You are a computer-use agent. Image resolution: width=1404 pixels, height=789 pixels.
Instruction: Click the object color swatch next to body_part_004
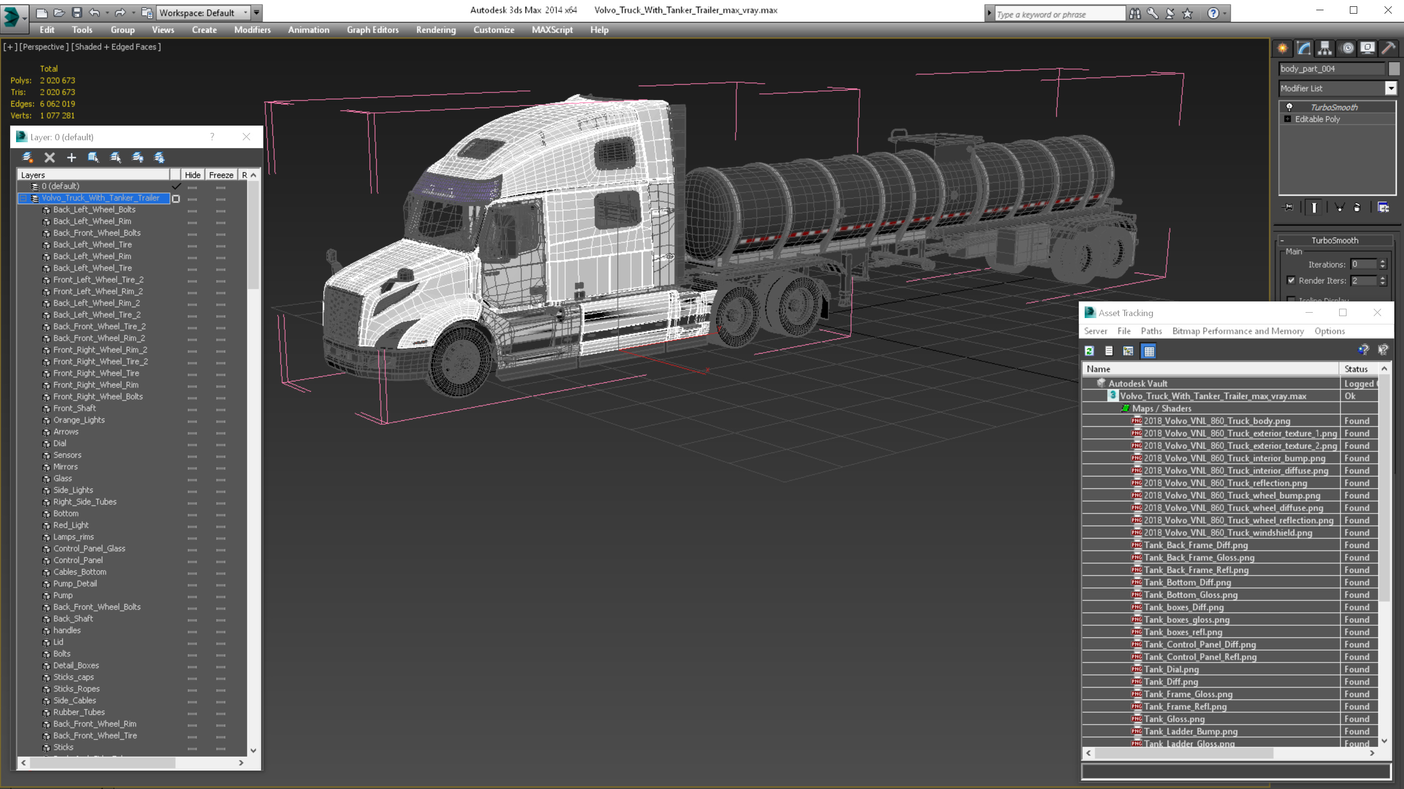tap(1394, 69)
